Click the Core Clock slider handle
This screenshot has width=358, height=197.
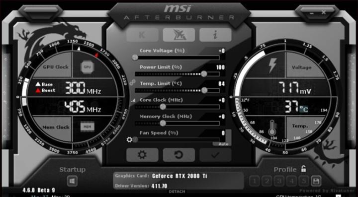pos(163,107)
